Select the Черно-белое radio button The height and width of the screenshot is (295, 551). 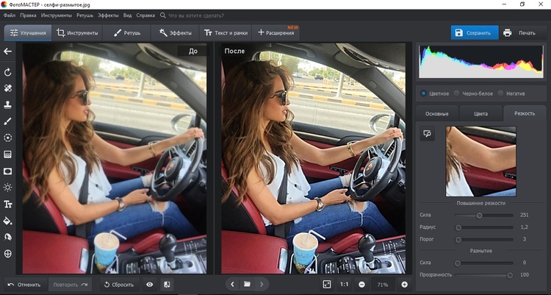[457, 93]
